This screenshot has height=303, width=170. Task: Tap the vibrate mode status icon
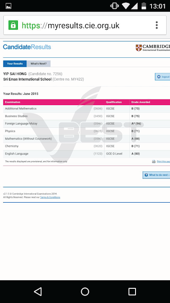tap(114, 6)
